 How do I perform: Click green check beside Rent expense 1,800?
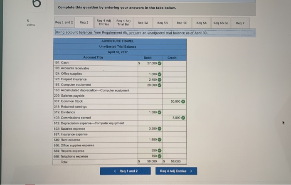159,140
